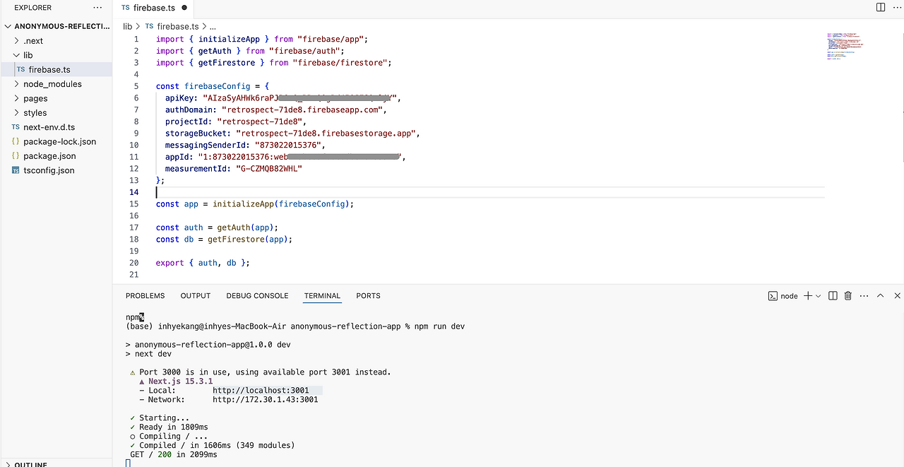The height and width of the screenshot is (467, 904).
Task: Maximize panel size with up chevron
Action: coord(881,296)
